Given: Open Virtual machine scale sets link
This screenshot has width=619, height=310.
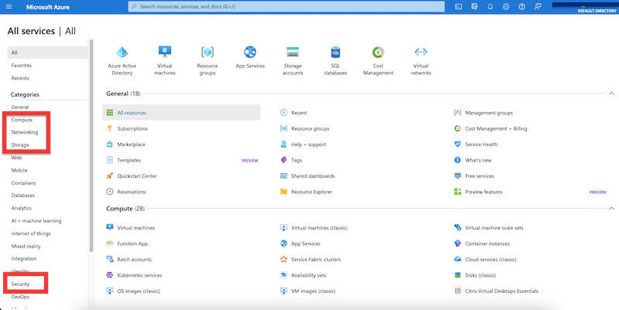Looking at the screenshot, I should [494, 228].
